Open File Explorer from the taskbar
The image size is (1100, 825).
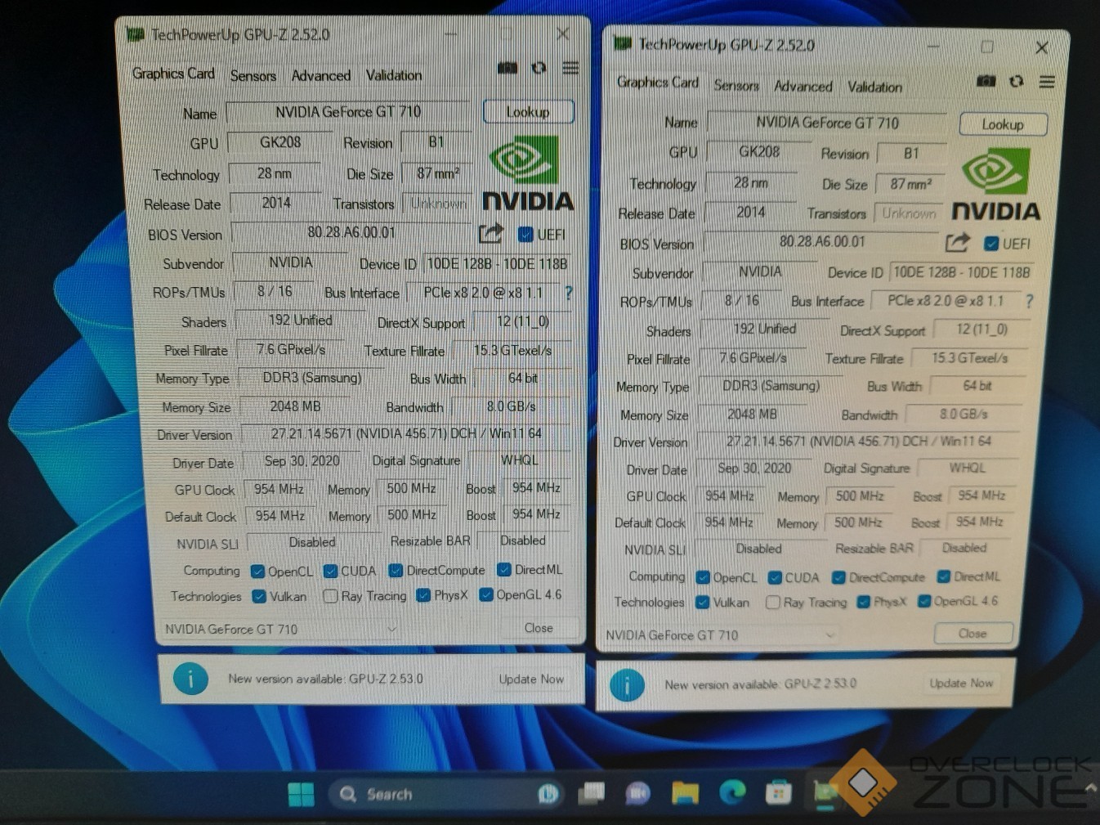tap(685, 791)
